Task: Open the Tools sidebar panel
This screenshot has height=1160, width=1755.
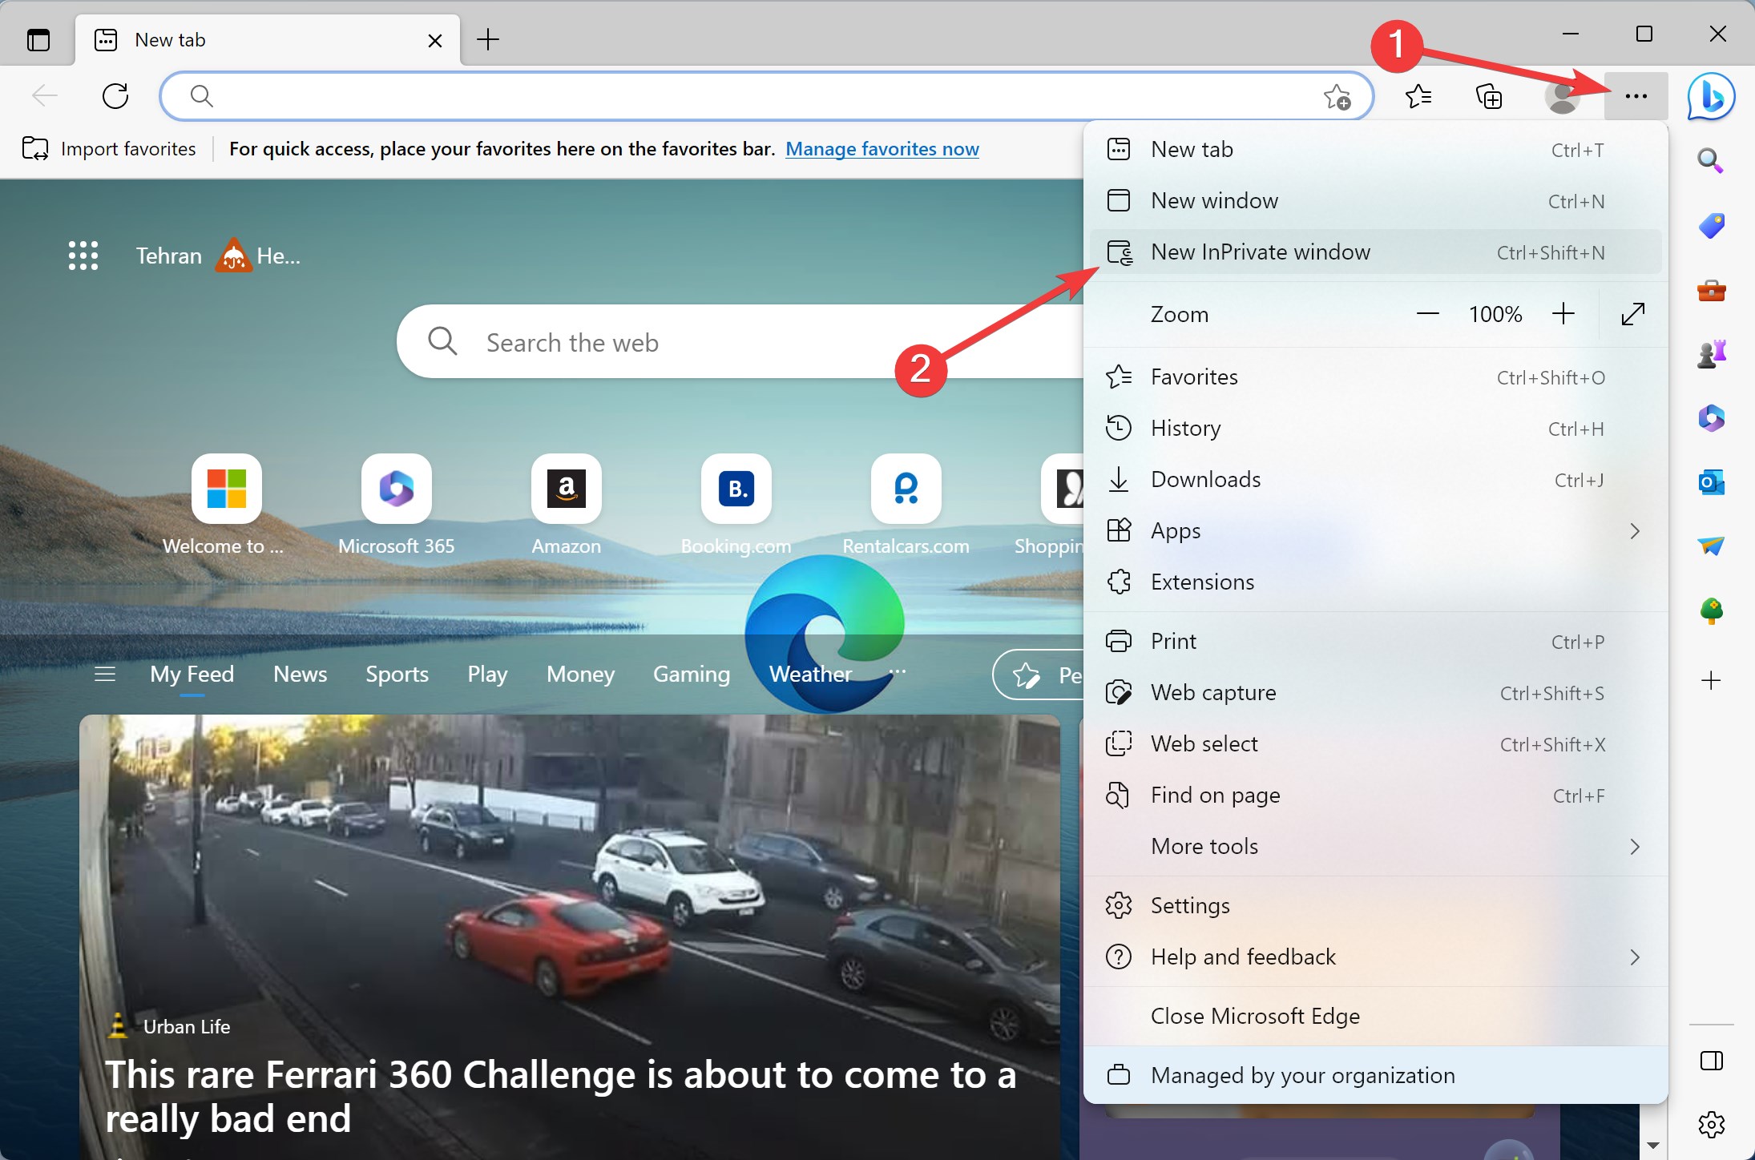Action: tap(1711, 290)
